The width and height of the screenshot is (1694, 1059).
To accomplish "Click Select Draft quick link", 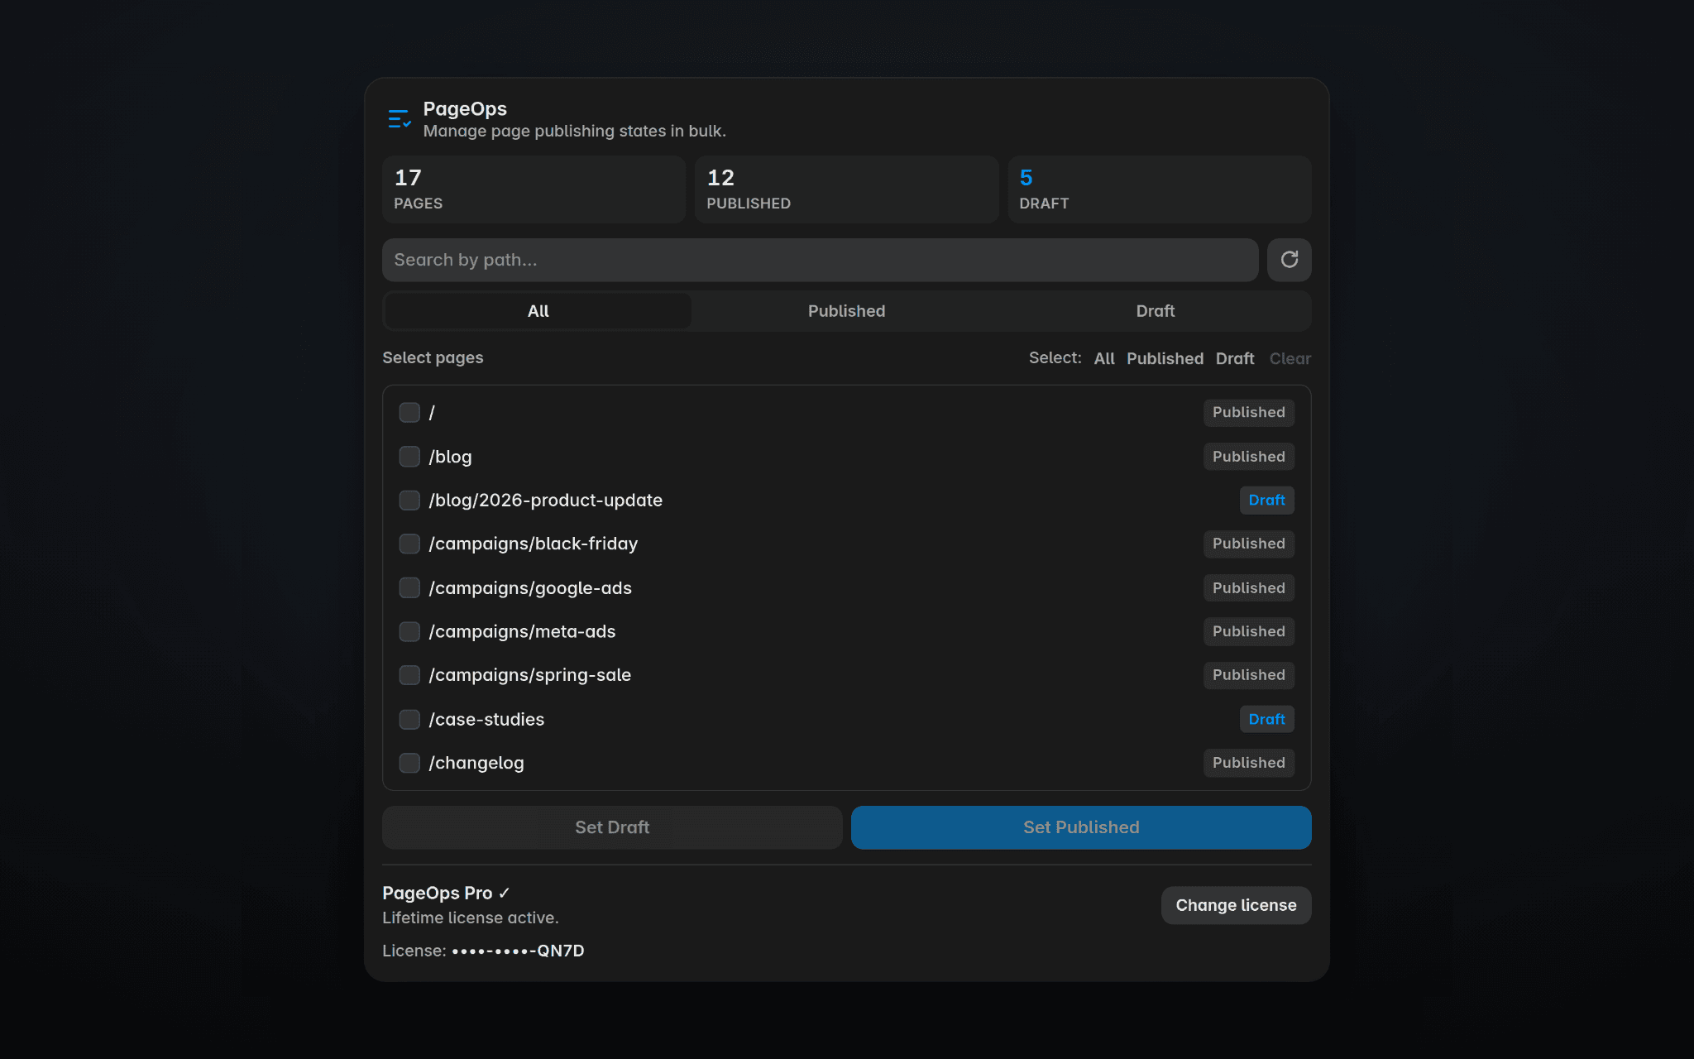I will point(1235,358).
